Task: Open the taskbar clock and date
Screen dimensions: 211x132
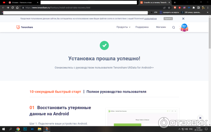Action: pyautogui.click(x=198, y=129)
